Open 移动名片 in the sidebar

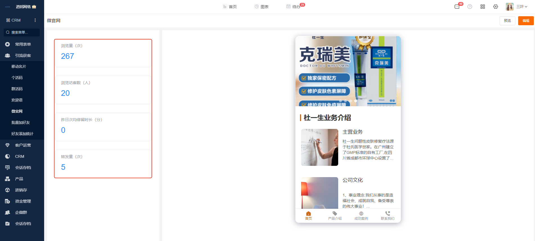[19, 66]
